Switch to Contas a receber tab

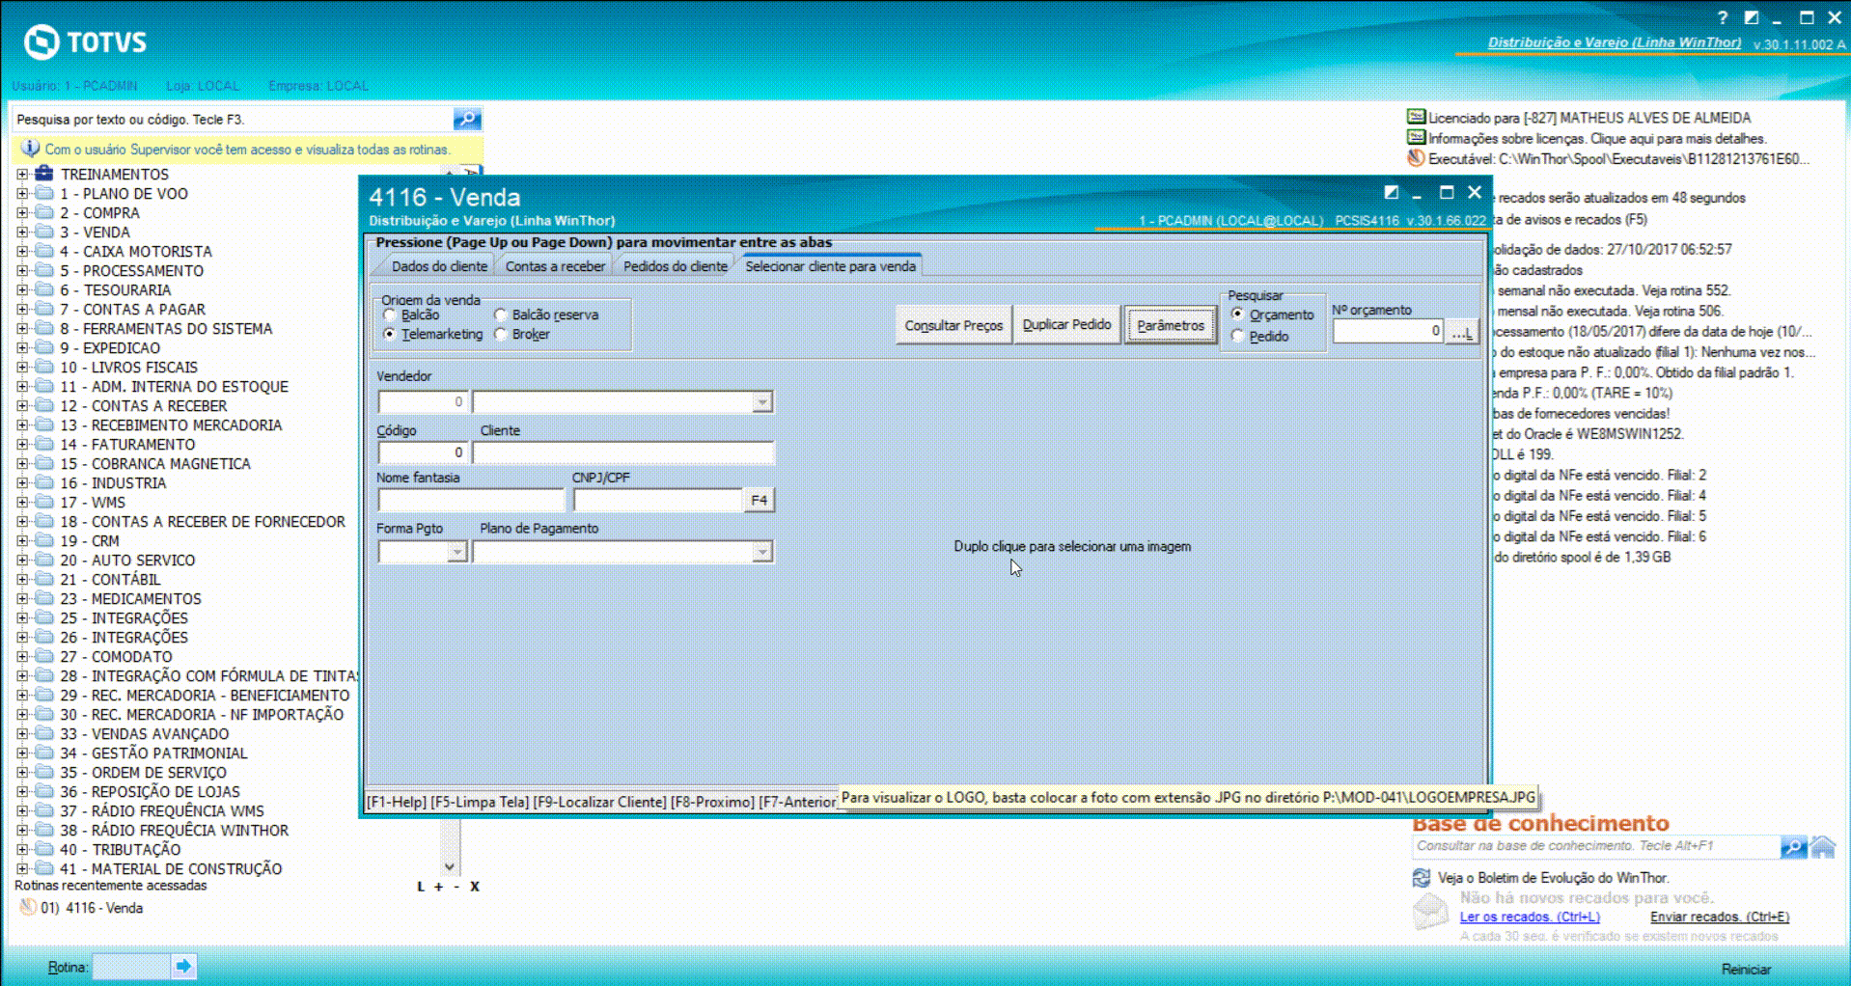(x=555, y=266)
